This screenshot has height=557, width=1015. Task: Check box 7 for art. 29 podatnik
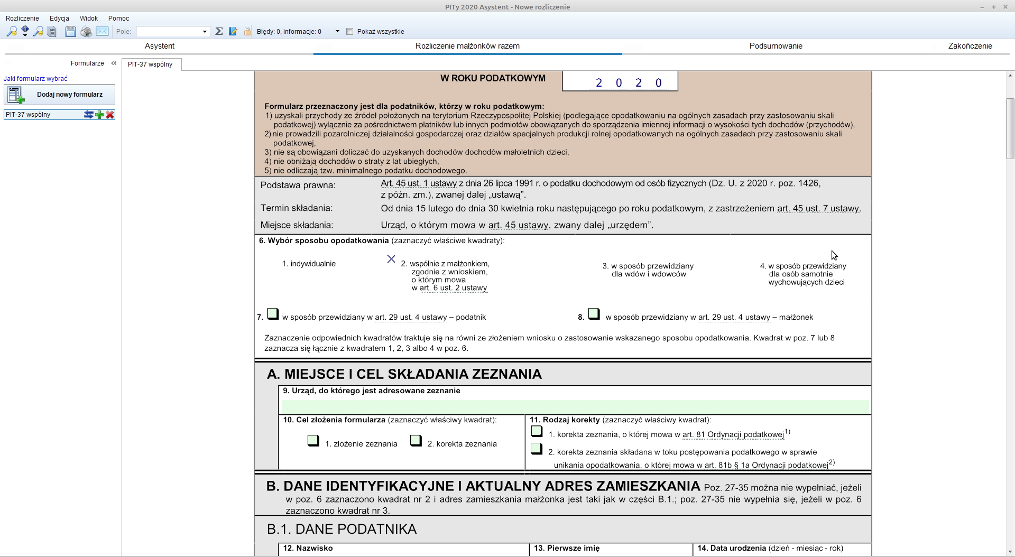coord(273,314)
